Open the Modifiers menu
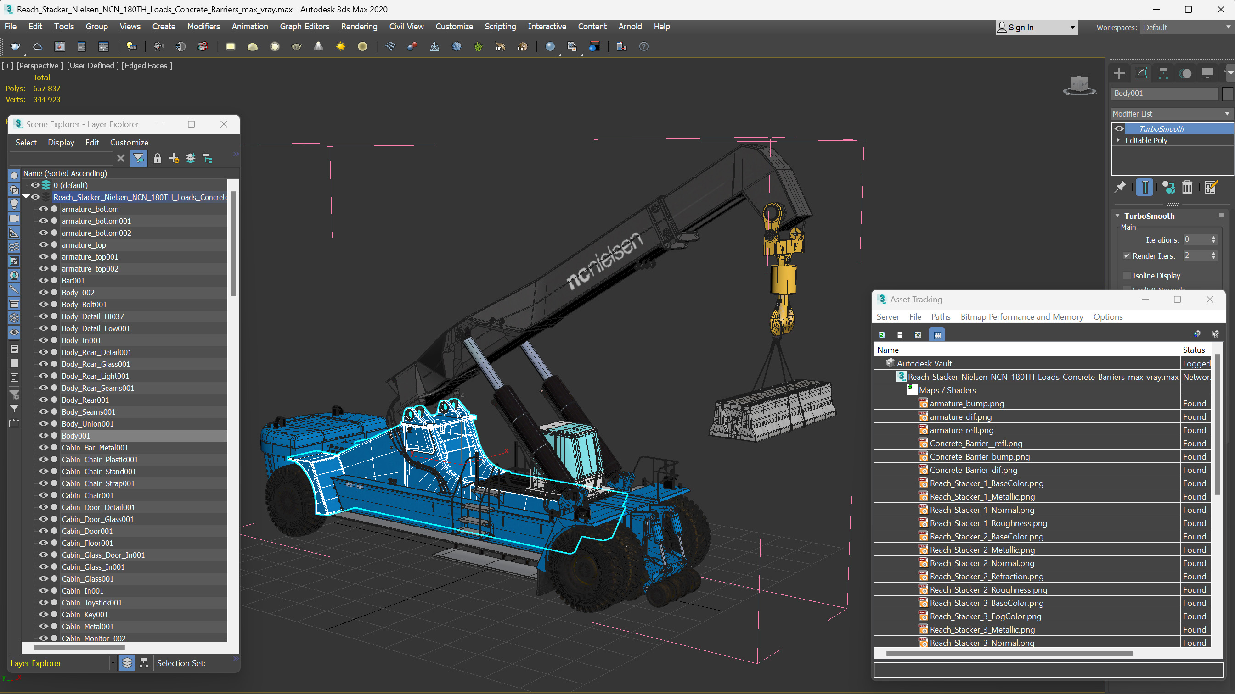The height and width of the screenshot is (694, 1235). [x=203, y=26]
